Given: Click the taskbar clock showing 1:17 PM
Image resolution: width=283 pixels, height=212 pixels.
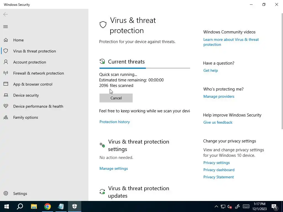Looking at the screenshot, I should point(259,206).
